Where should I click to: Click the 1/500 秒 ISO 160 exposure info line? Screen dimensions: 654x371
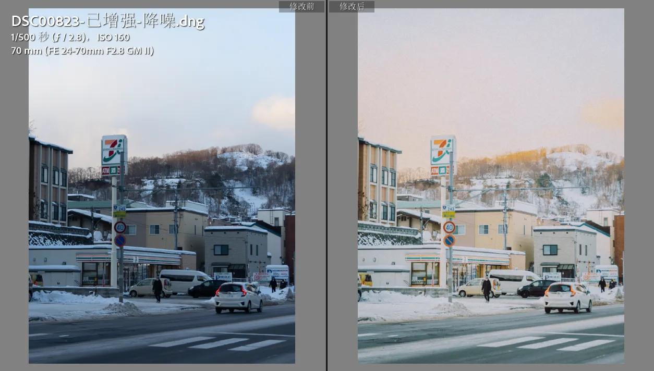pos(70,38)
